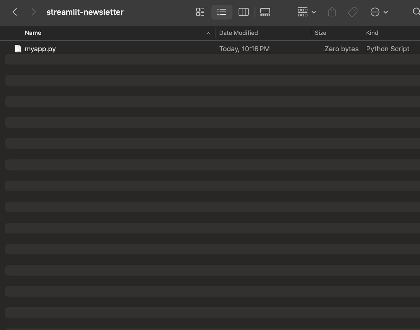Image resolution: width=420 pixels, height=330 pixels.
Task: Switch Finder to icon view
Action: pyautogui.click(x=200, y=12)
